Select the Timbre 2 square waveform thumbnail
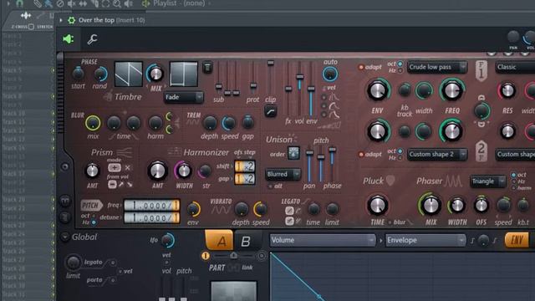The width and height of the screenshot is (535, 301). tap(184, 74)
